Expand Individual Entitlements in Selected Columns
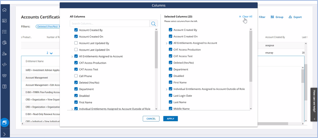Screen dimensions: 318x138 [166, 89]
